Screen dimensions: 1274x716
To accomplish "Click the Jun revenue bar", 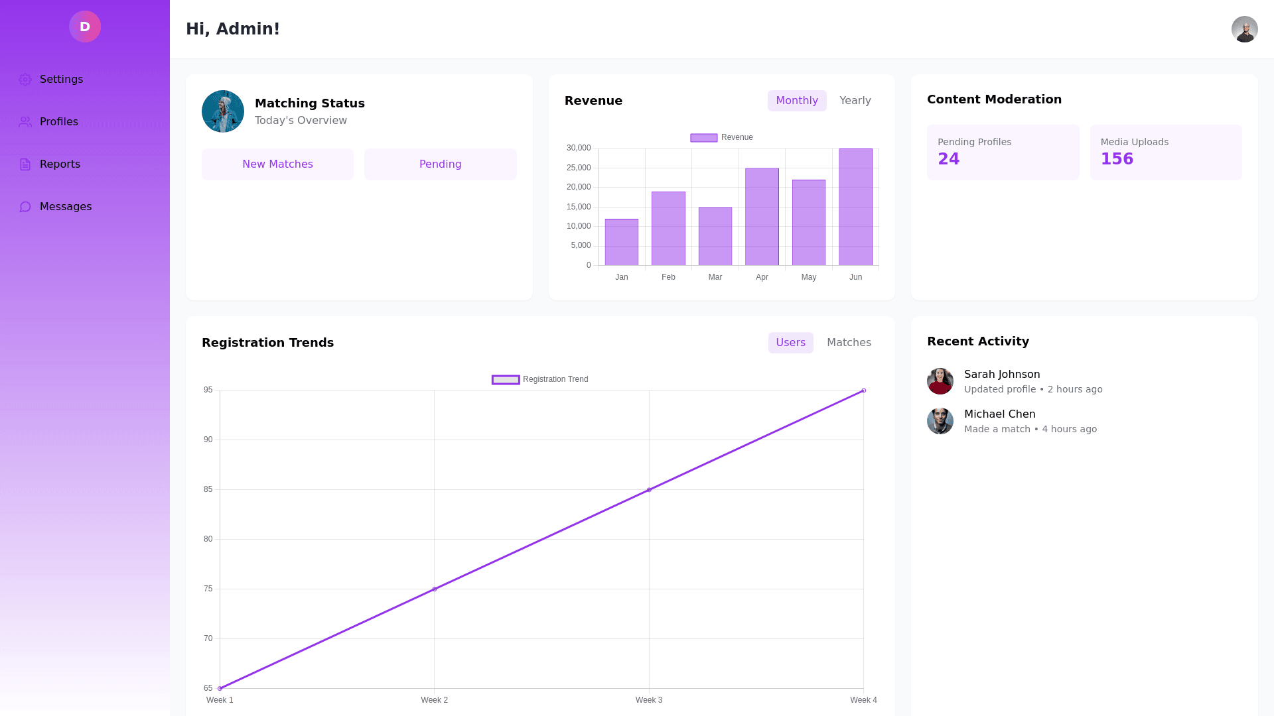I will pyautogui.click(x=855, y=207).
